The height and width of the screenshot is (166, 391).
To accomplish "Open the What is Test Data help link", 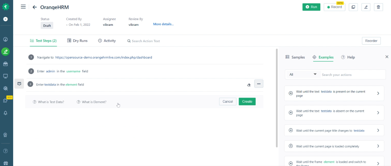I will [x=48, y=102].
